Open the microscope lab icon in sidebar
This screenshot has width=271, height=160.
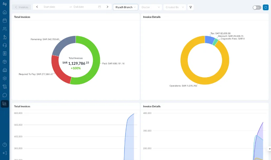coord(5,37)
